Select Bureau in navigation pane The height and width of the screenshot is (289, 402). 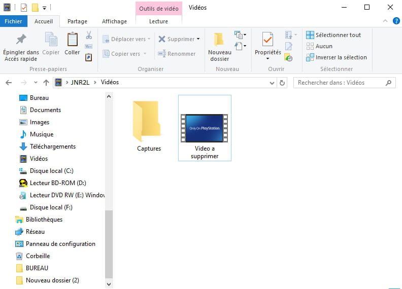[x=34, y=98]
